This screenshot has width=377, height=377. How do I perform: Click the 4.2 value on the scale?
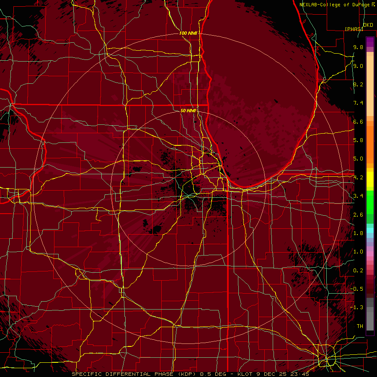(358, 178)
